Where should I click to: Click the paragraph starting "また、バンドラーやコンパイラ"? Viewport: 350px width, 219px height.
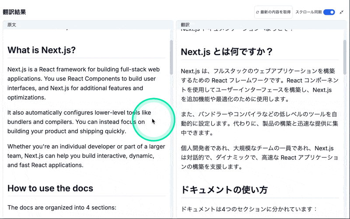[260, 124]
